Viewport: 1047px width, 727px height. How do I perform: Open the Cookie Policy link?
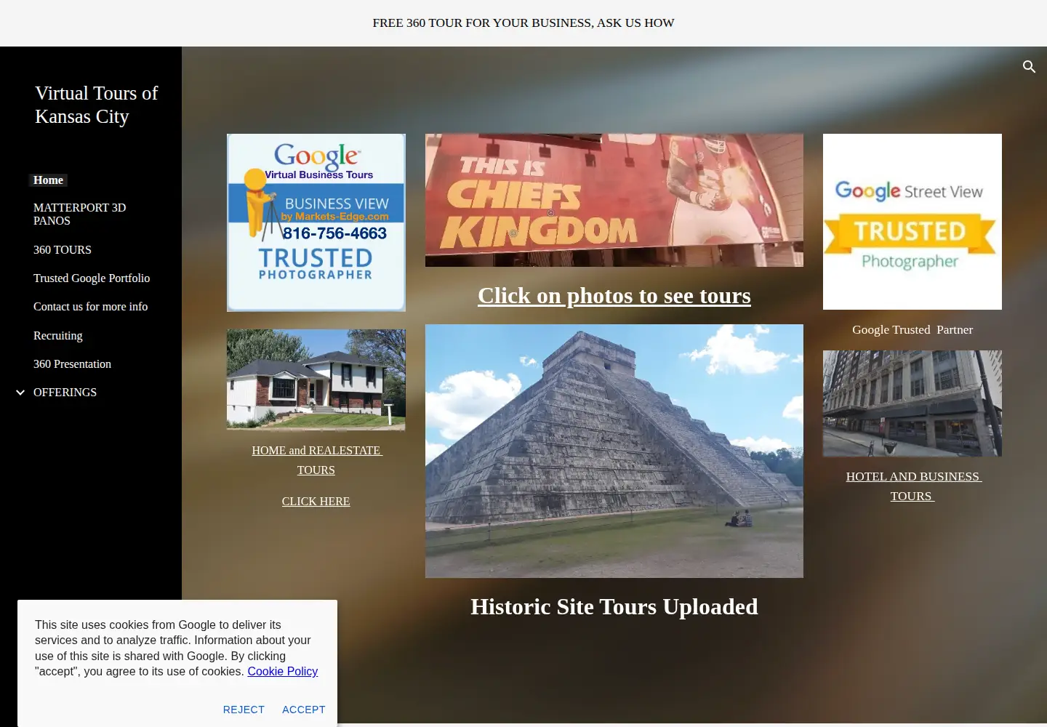(x=283, y=672)
